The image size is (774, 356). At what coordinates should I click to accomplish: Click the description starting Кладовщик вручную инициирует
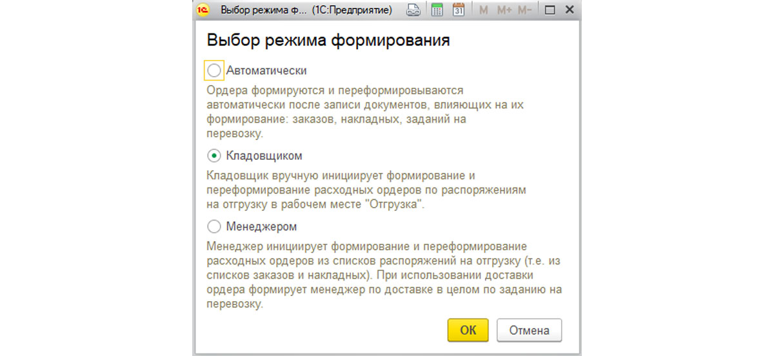367,190
